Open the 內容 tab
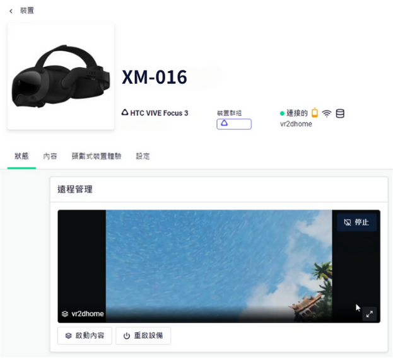This screenshot has width=393, height=358. coord(50,156)
